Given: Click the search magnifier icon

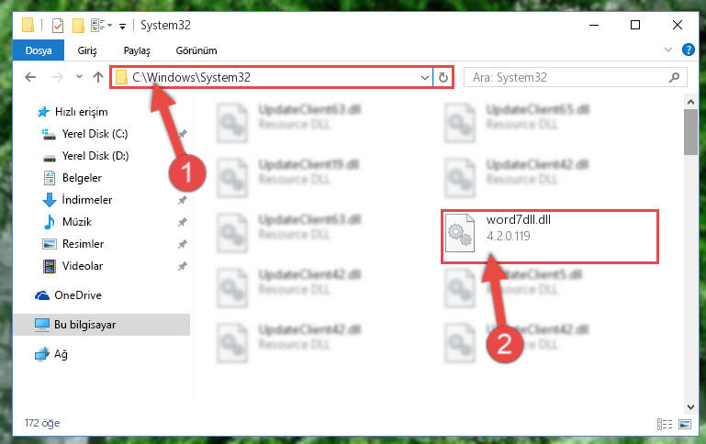Looking at the screenshot, I should (674, 77).
